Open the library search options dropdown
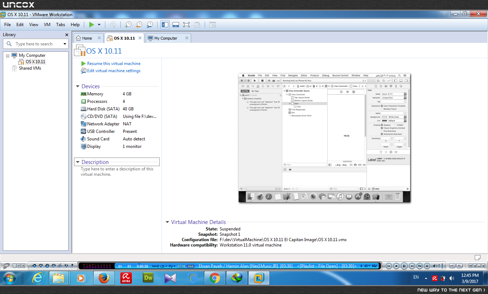 65,44
